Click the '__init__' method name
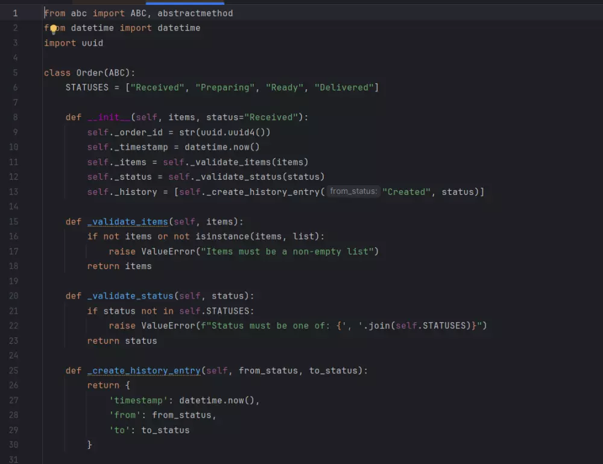The height and width of the screenshot is (464, 603). tap(109, 117)
